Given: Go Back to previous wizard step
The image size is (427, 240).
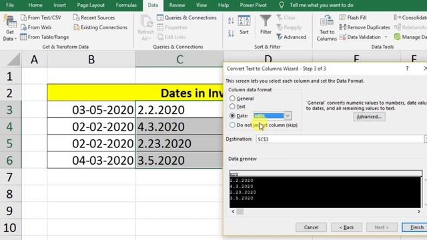Looking at the screenshot, I should click(x=346, y=227).
